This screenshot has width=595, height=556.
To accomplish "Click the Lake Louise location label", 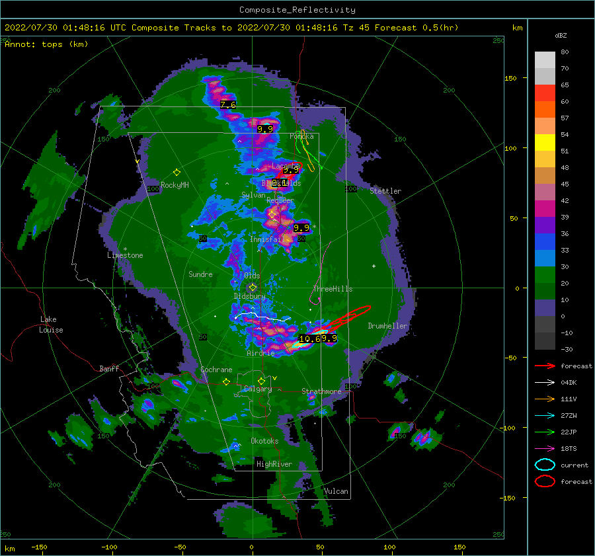I will (x=51, y=325).
